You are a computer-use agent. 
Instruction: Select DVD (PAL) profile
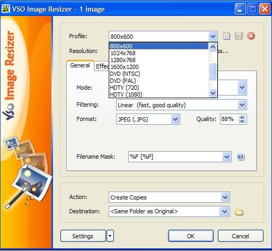(x=159, y=81)
